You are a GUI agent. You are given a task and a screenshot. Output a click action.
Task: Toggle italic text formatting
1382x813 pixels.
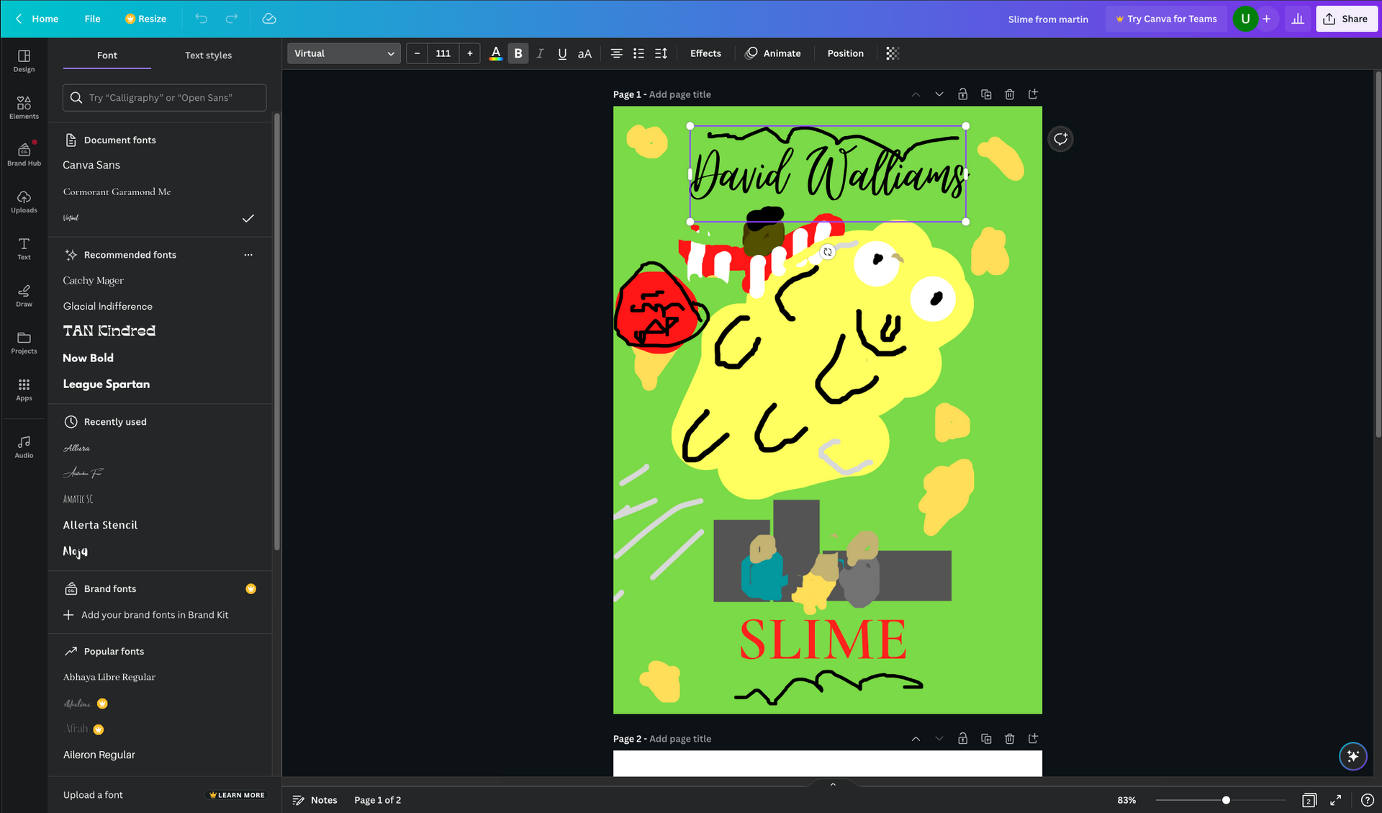pyautogui.click(x=540, y=53)
